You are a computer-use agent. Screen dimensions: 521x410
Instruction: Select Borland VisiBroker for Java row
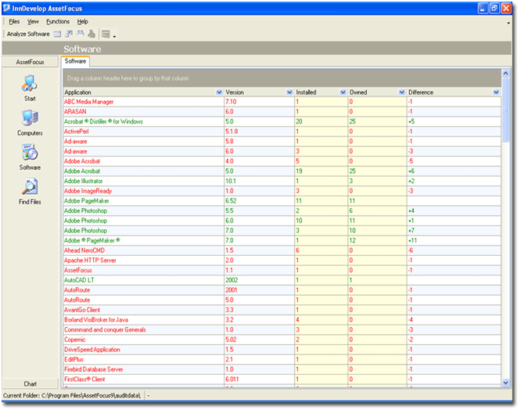(282, 320)
